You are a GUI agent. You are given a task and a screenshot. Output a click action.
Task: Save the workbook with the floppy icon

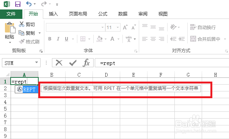pos(18,4)
